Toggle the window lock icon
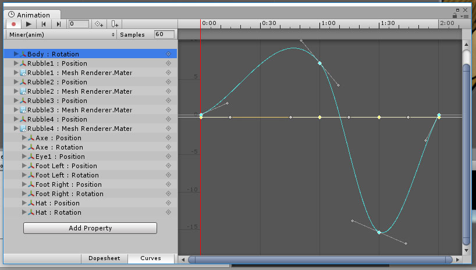The image size is (476, 270). 454,16
